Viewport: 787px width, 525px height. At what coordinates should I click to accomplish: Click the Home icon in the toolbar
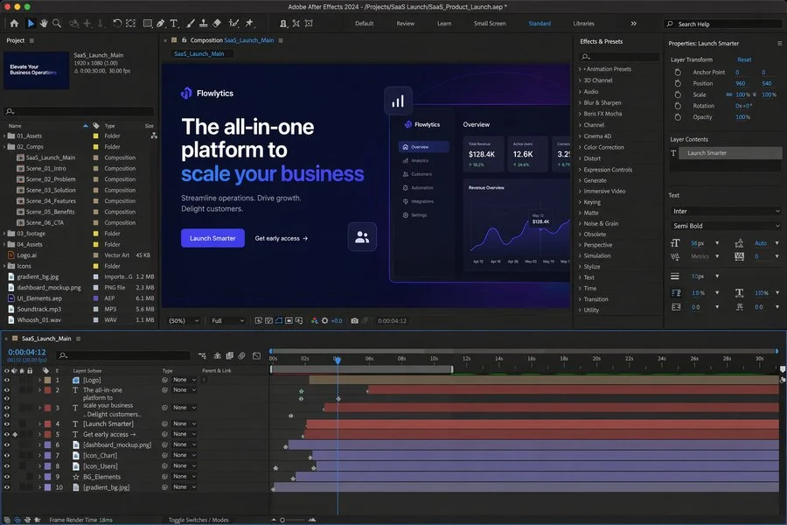click(15, 24)
